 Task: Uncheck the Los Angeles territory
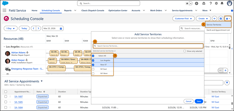pyautogui.click(x=93, y=61)
